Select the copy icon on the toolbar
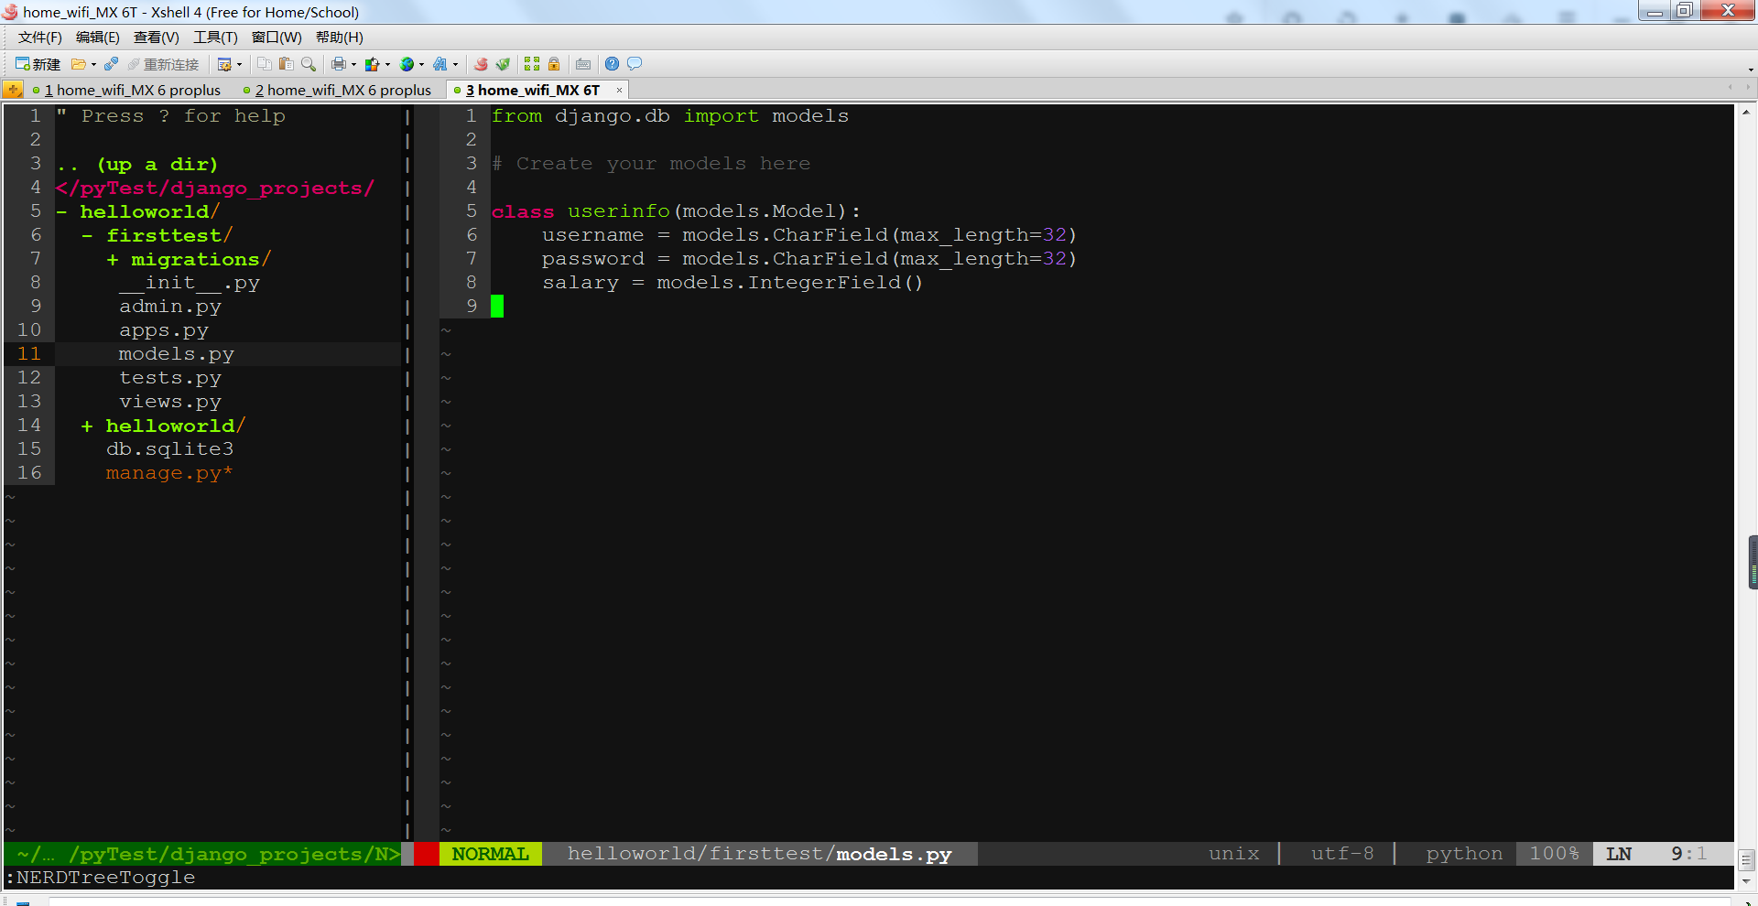This screenshot has height=906, width=1758. (266, 63)
